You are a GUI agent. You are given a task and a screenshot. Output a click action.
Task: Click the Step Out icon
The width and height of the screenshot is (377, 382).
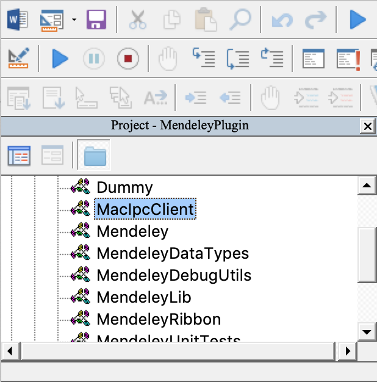(x=272, y=58)
